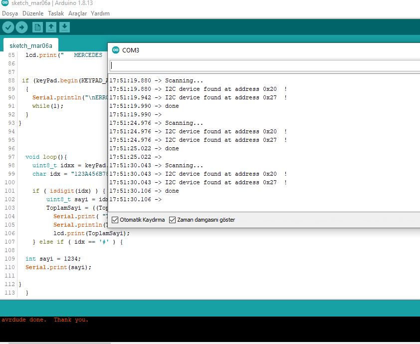Toggle the Otomatik Kaydırma checkbox

pos(115,220)
